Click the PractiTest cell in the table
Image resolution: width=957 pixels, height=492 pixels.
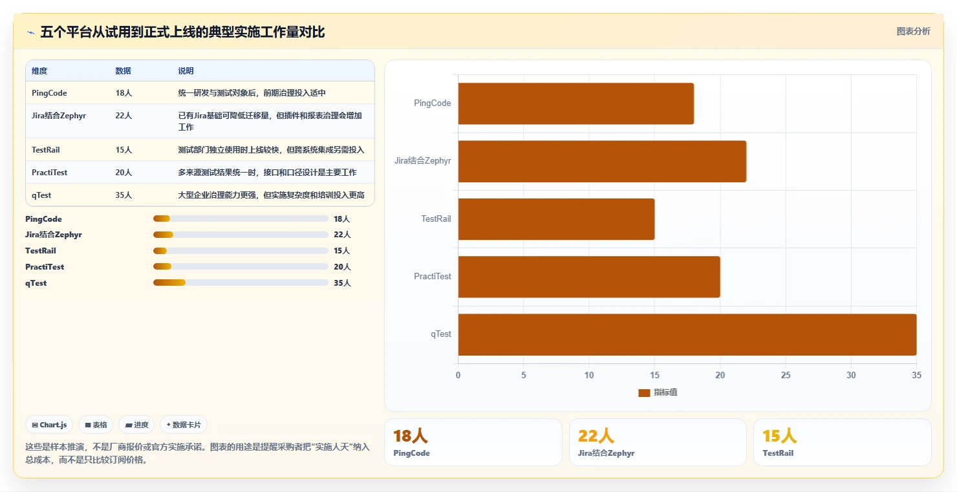click(x=49, y=173)
